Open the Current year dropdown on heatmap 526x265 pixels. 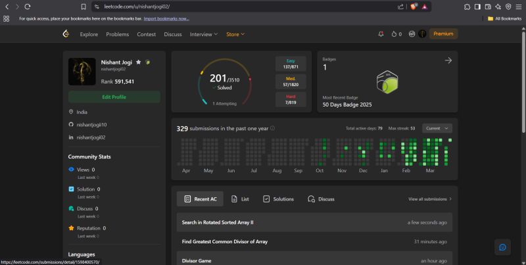(x=437, y=128)
